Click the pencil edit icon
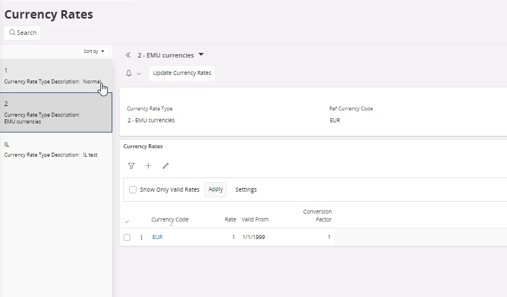Image resolution: width=507 pixels, height=297 pixels. (166, 166)
